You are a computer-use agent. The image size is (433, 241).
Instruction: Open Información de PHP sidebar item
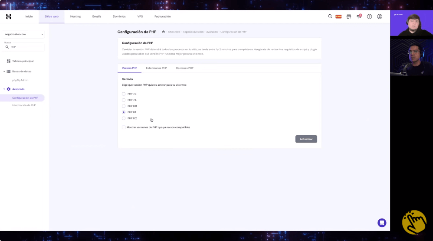pyautogui.click(x=24, y=105)
